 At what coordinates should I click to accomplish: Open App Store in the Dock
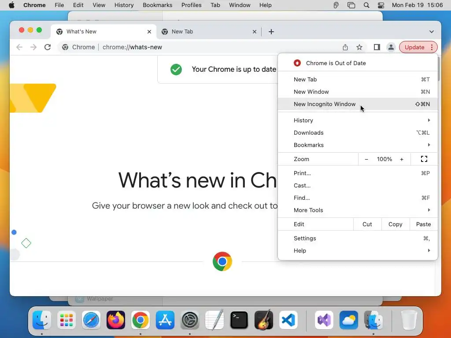[165, 320]
